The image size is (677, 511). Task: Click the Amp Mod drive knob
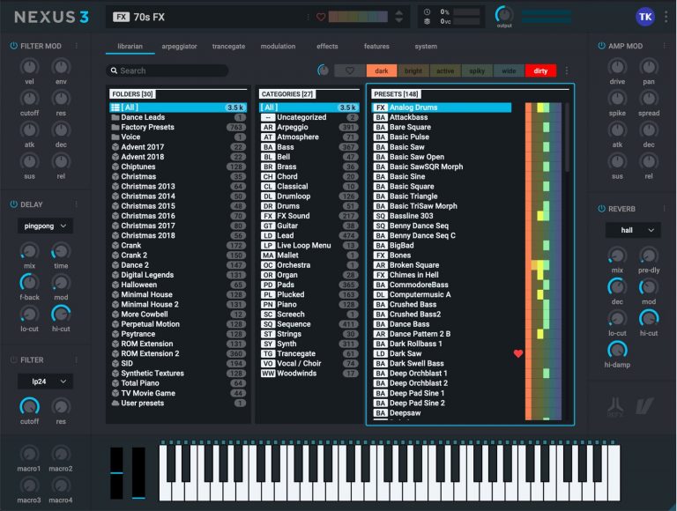[617, 67]
